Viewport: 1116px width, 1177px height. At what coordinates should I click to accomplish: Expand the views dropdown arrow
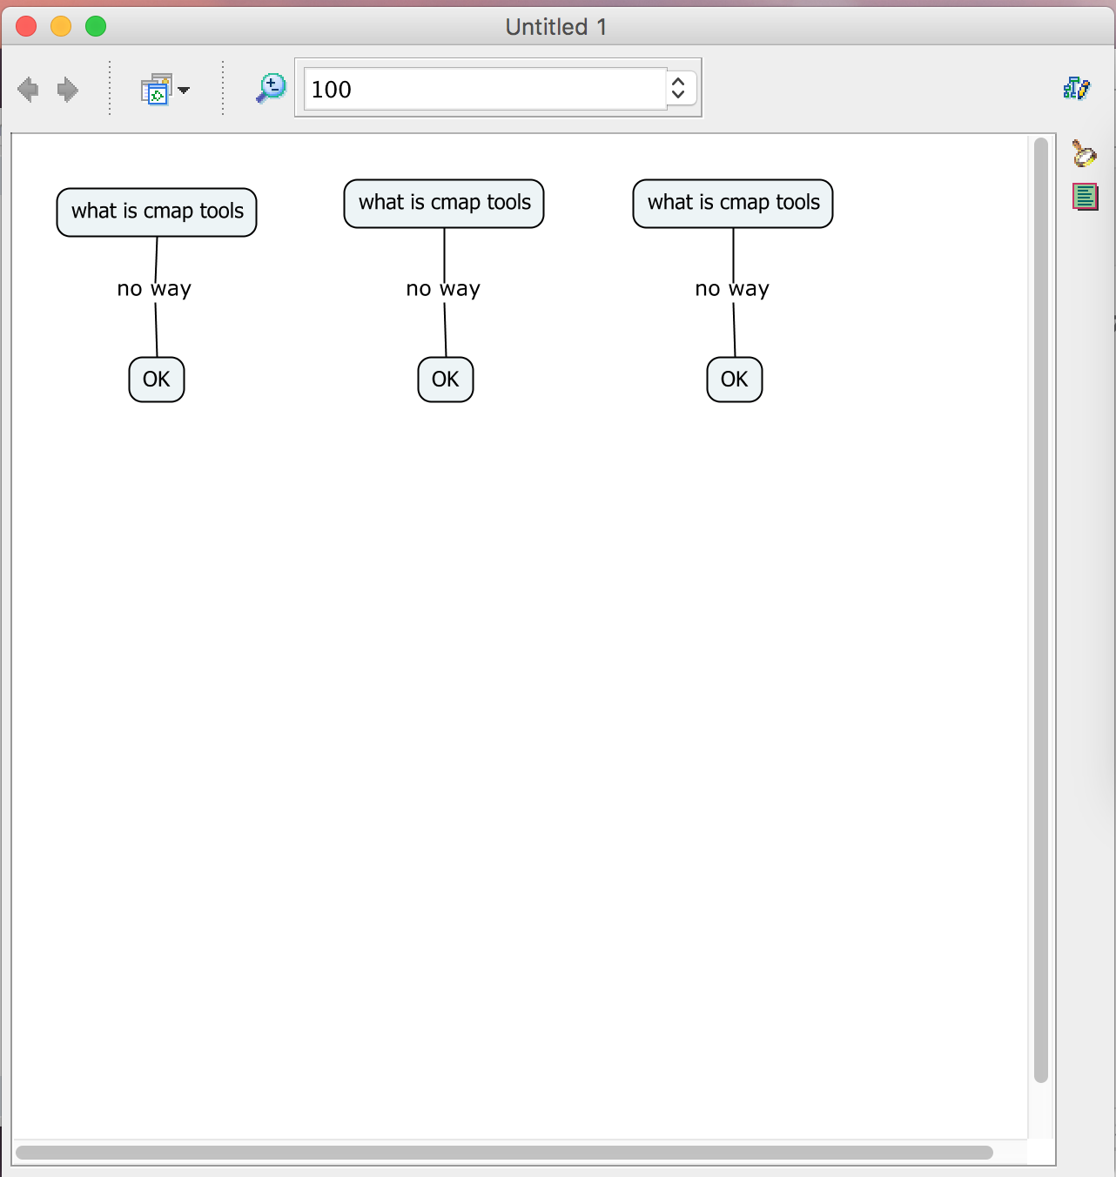tap(184, 90)
